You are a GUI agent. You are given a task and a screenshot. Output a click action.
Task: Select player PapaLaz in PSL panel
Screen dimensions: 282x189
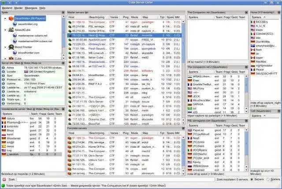pos(216,130)
